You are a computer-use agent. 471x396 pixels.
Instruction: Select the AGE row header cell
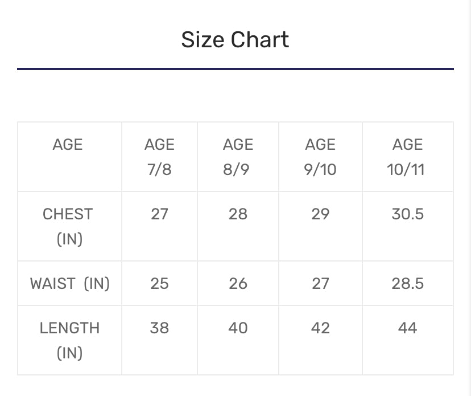pos(68,145)
